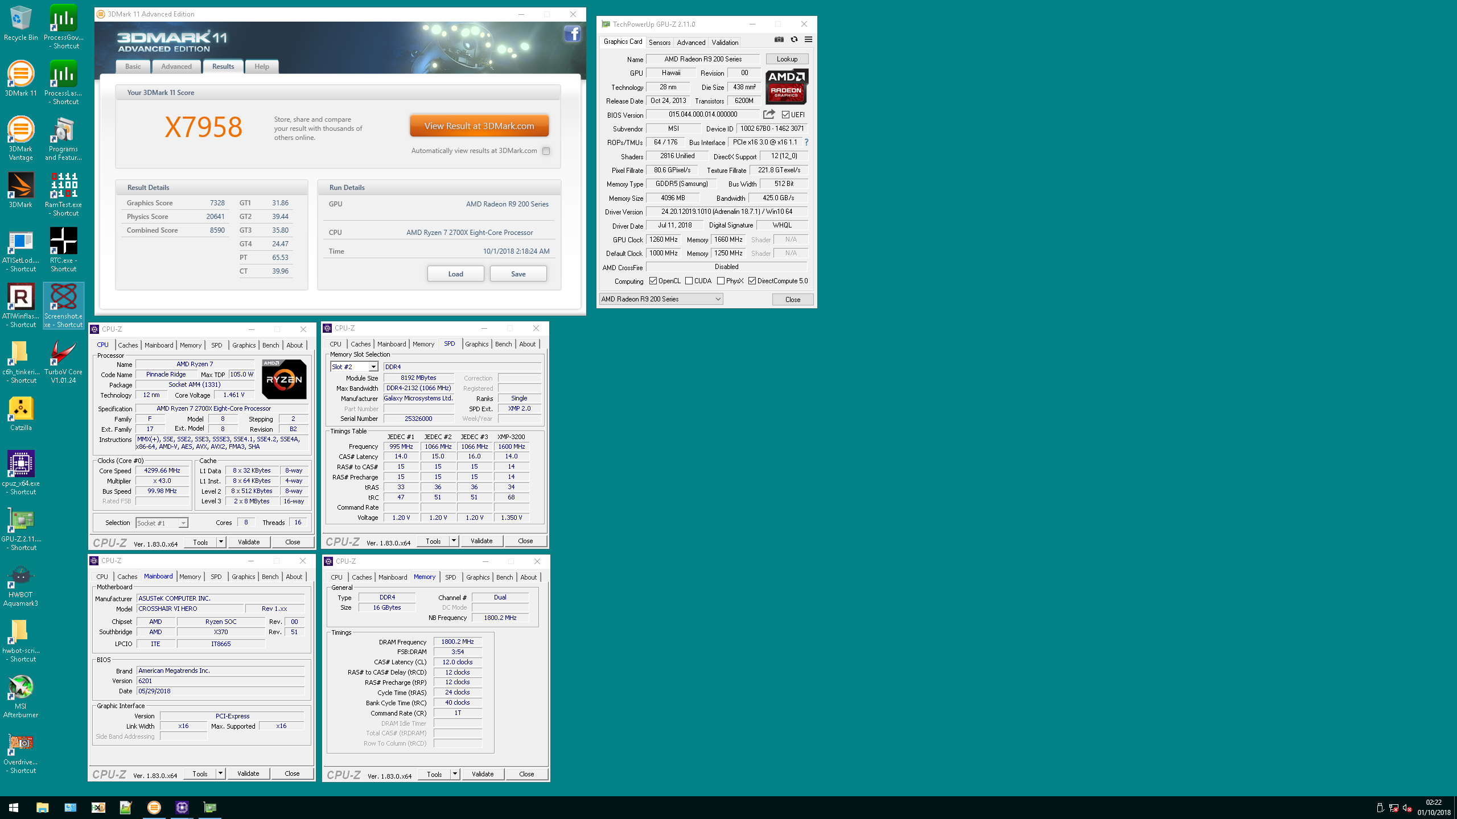1457x819 pixels.
Task: Open cpuz_x64.exe desktop shortcut
Action: tap(21, 473)
